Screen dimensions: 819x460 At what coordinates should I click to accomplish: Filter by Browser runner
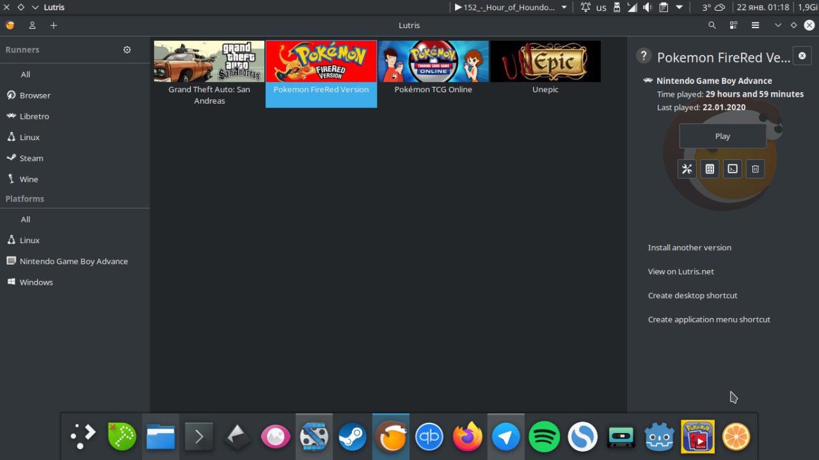pos(75,95)
